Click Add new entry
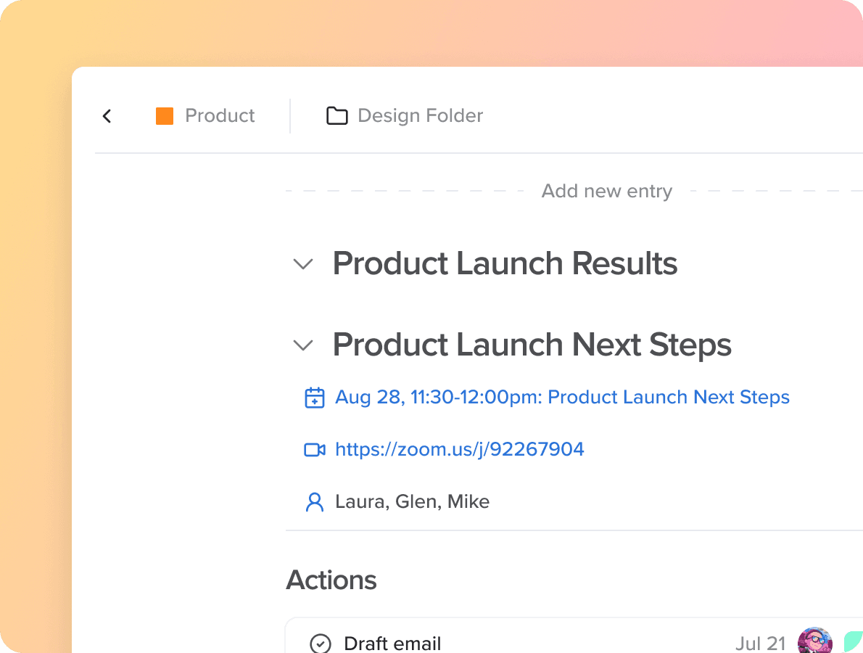Viewport: 863px width, 653px height. tap(606, 191)
